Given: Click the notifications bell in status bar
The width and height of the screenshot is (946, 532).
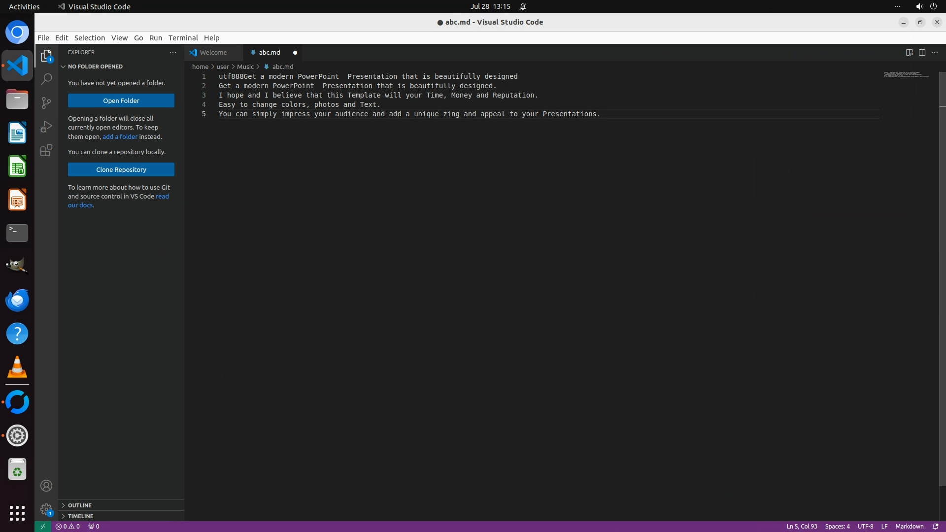Looking at the screenshot, I should [935, 526].
